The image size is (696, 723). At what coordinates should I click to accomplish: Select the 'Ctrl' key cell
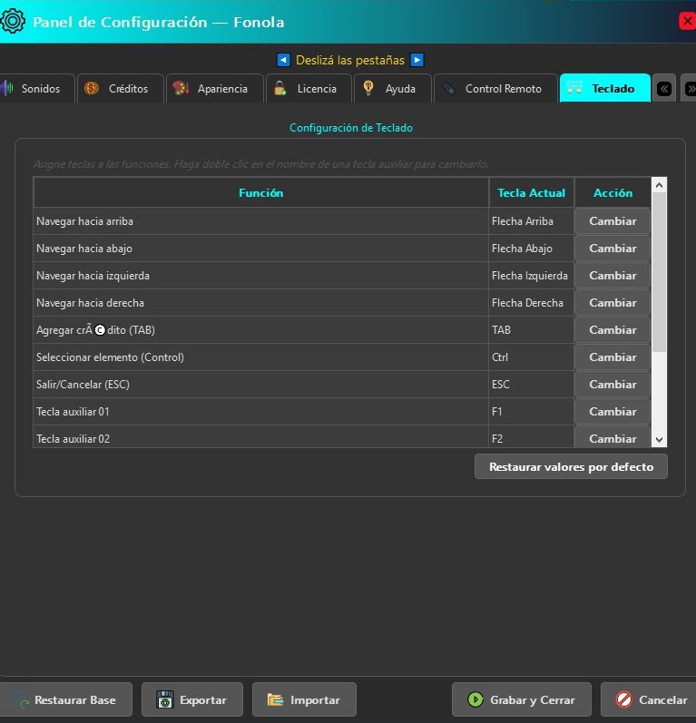pyautogui.click(x=532, y=357)
